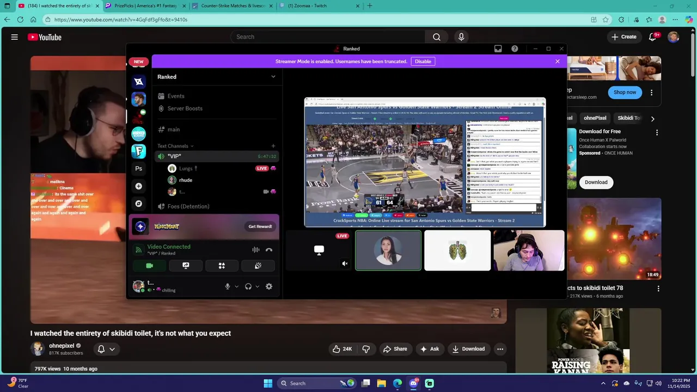Open the lungs avatar tile
Screen dimensions: 697x392
coord(457,250)
